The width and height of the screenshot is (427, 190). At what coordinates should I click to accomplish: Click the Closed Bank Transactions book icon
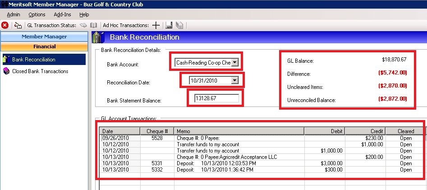click(x=6, y=71)
